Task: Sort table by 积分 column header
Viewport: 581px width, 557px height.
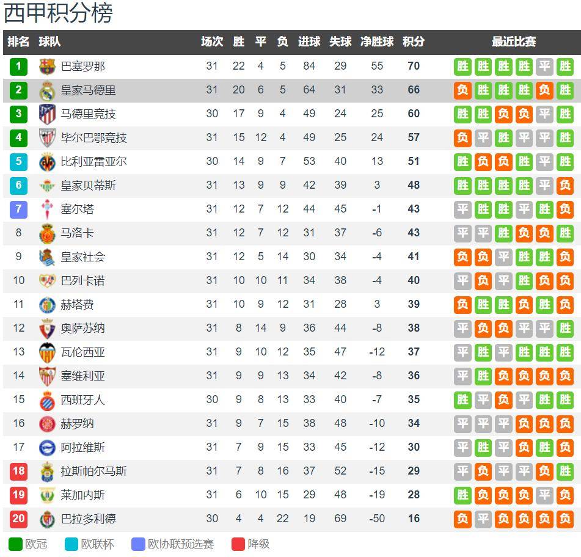Action: tap(414, 42)
